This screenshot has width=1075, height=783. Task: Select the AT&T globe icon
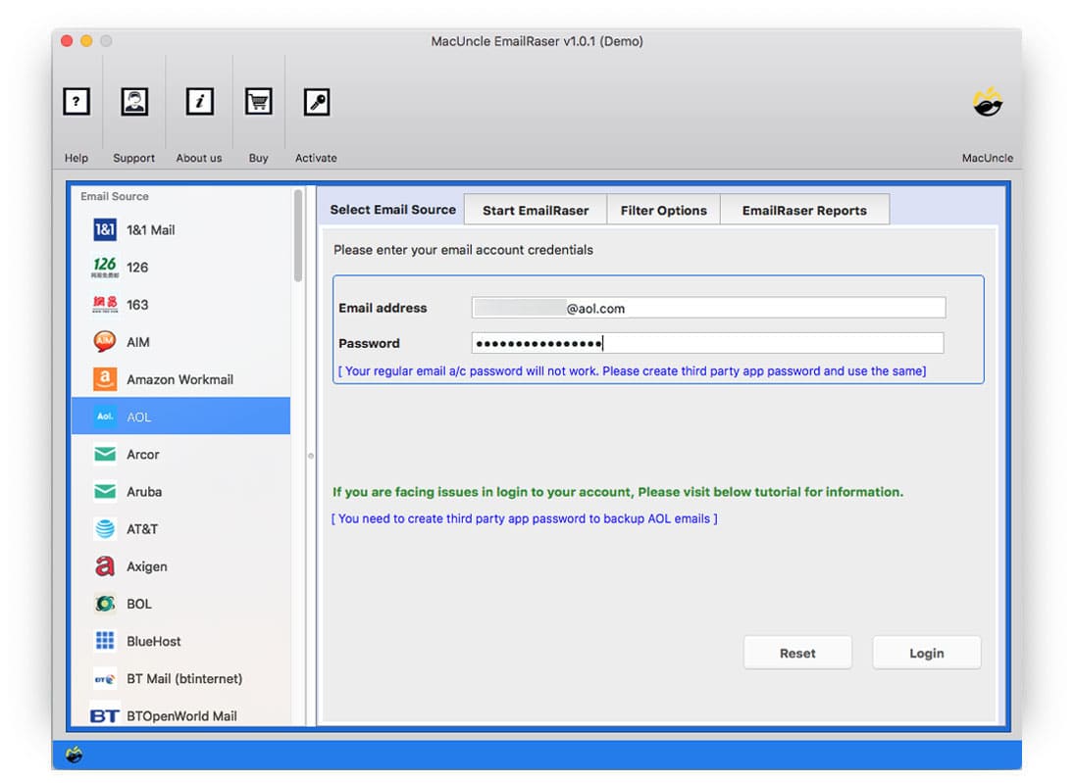[x=105, y=529]
